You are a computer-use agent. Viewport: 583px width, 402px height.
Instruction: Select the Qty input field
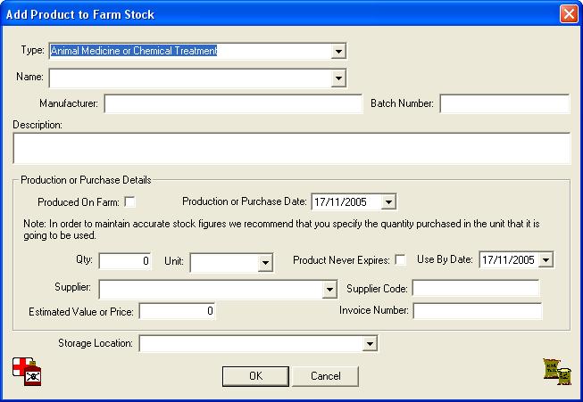point(125,261)
